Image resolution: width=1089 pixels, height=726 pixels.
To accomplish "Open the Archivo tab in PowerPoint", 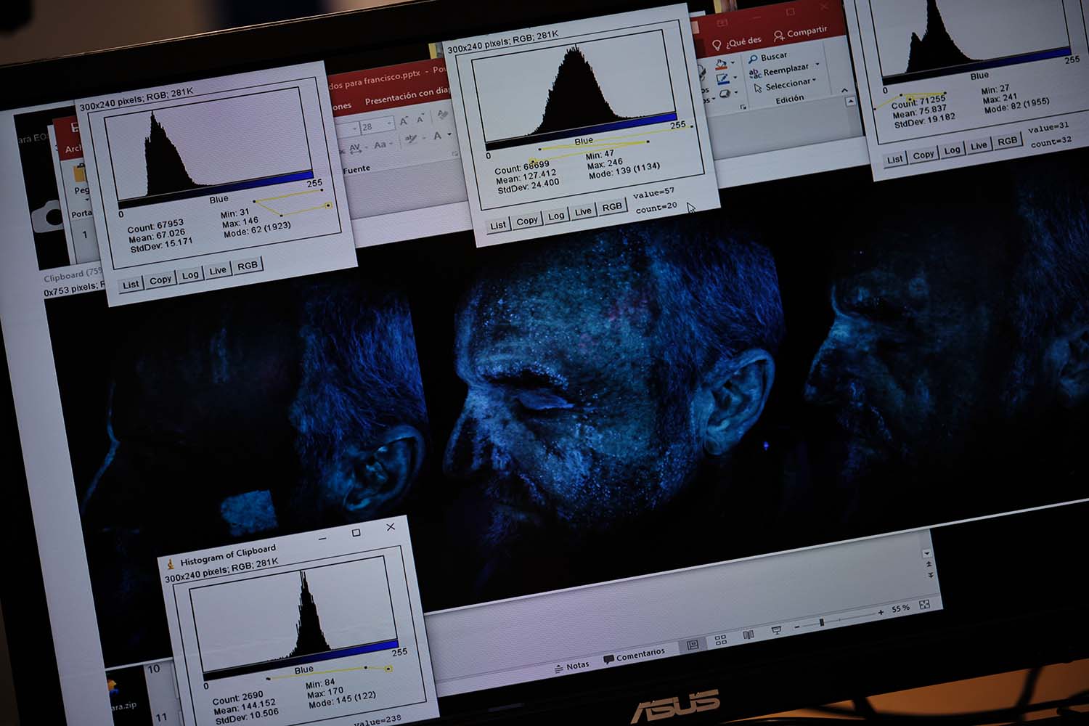I will 73,149.
